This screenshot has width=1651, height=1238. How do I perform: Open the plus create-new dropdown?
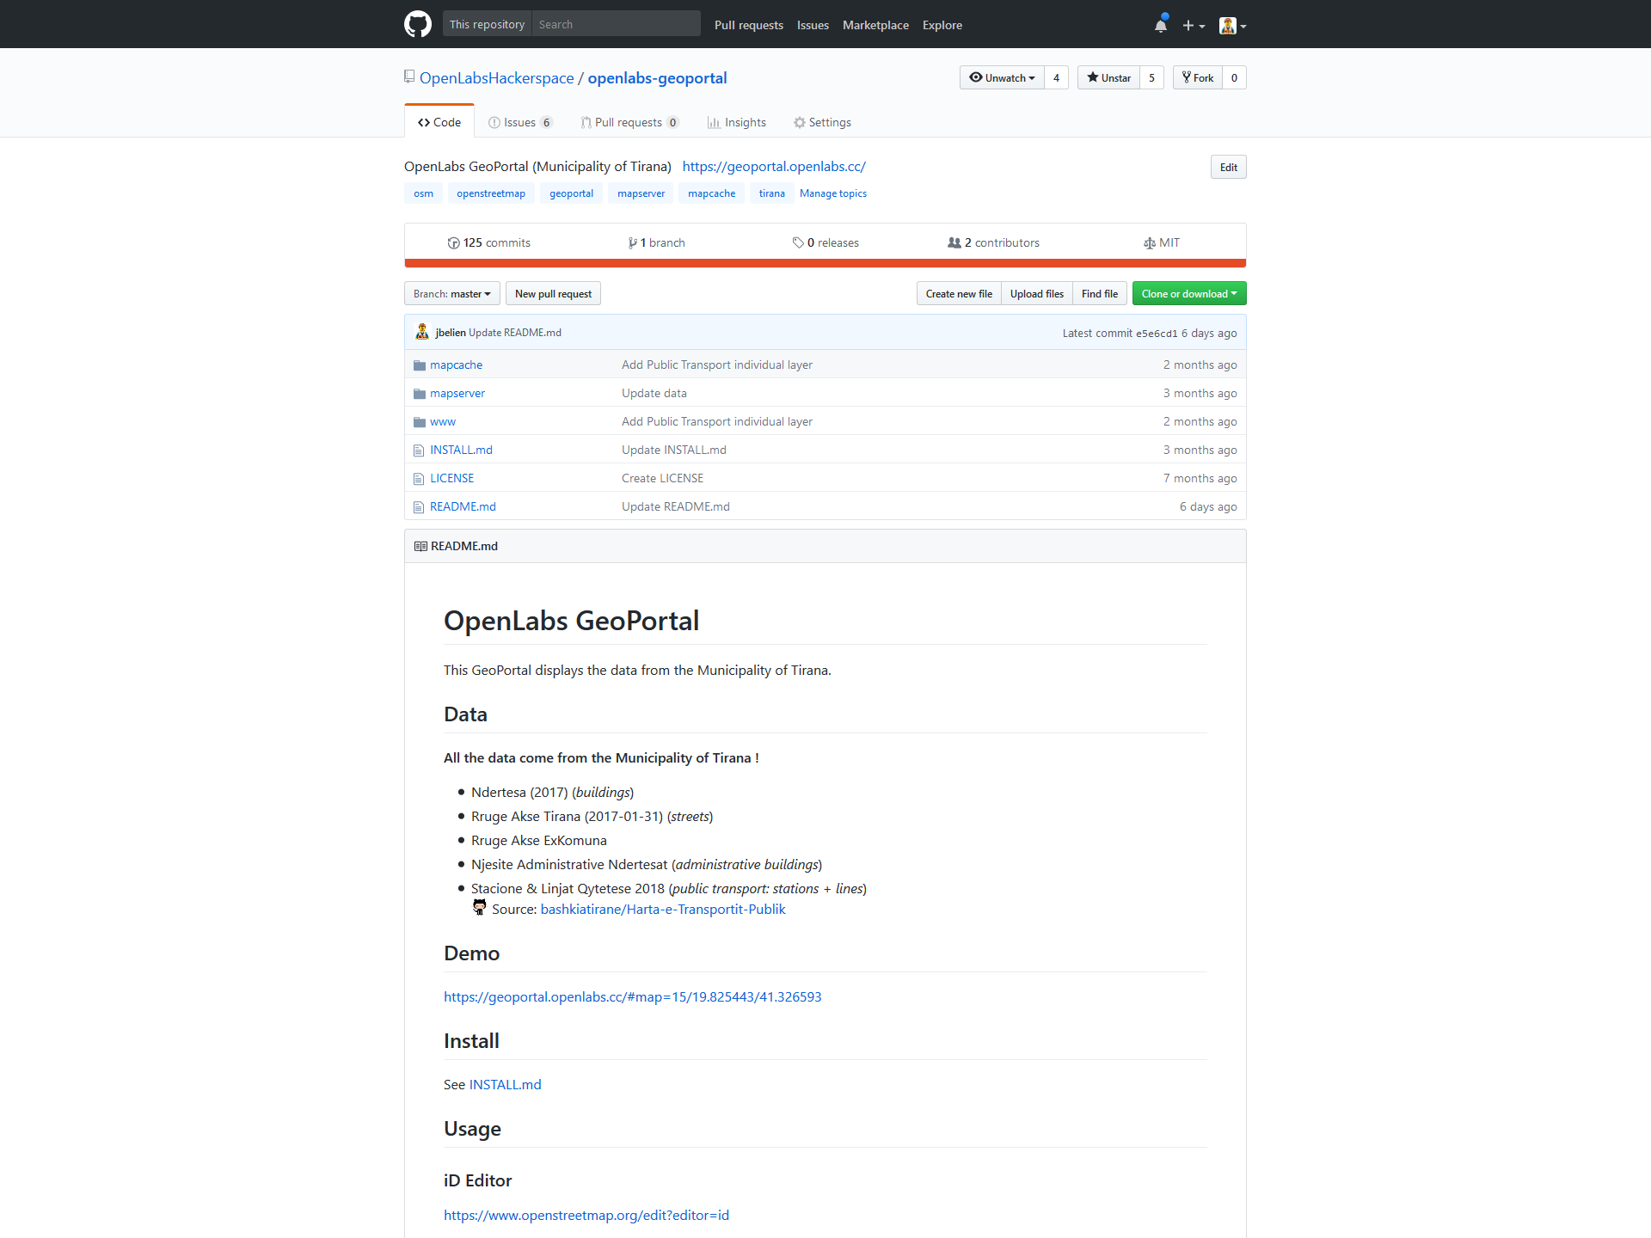1193,26
